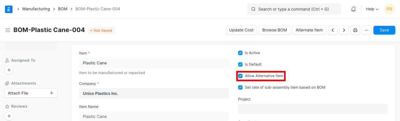Screen dimensions: 400x121
Task: Navigate to BOM breadcrumb
Action: [x=63, y=9]
